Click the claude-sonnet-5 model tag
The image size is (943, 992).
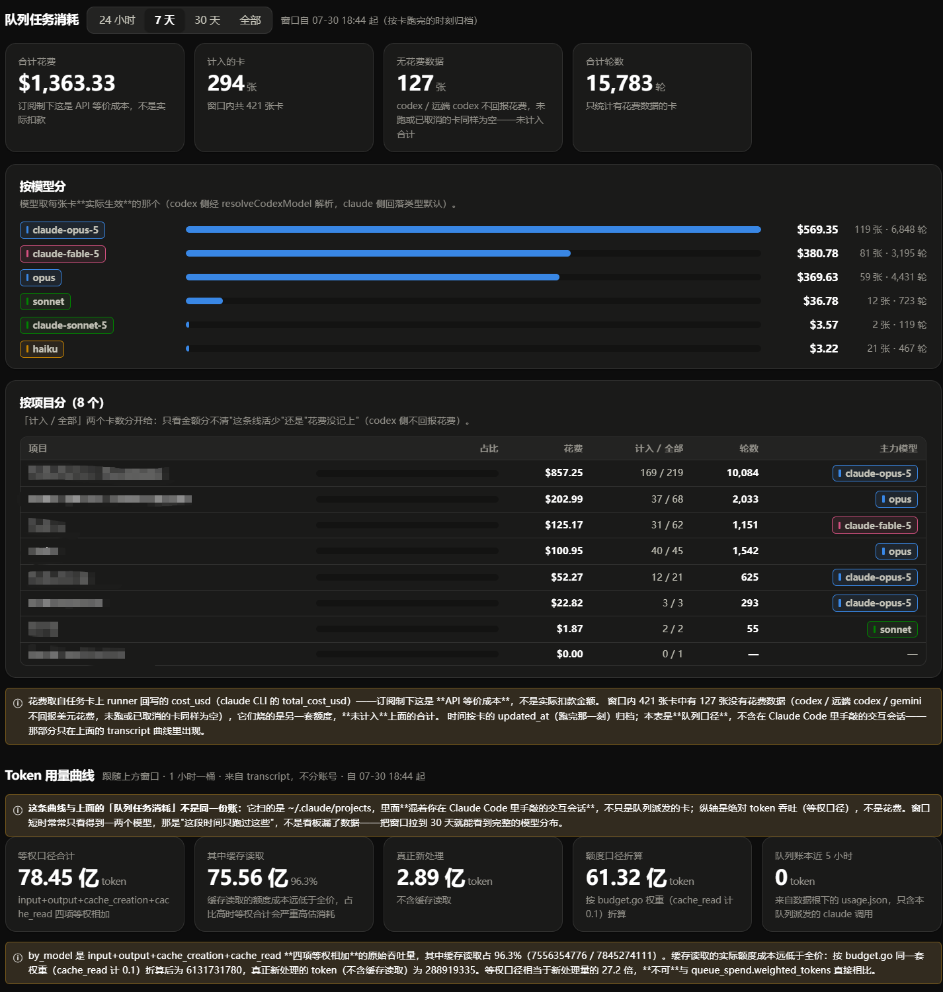coord(67,325)
